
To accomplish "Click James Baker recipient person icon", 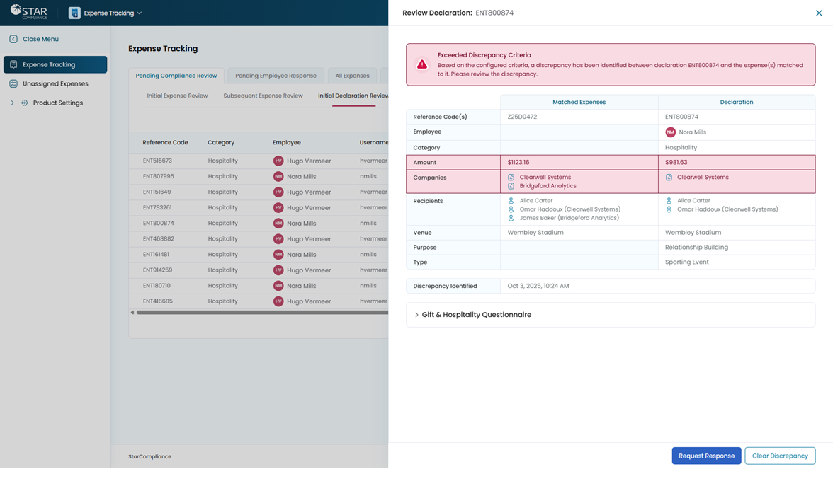I will (x=511, y=218).
